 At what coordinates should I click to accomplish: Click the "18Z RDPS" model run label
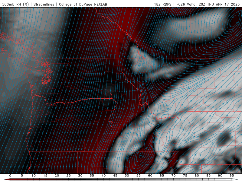pos(163,4)
